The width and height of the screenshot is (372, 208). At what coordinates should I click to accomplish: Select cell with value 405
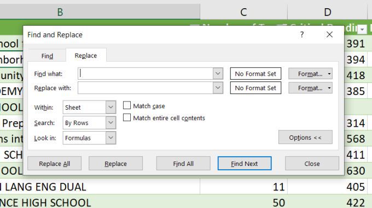pyautogui.click(x=327, y=187)
